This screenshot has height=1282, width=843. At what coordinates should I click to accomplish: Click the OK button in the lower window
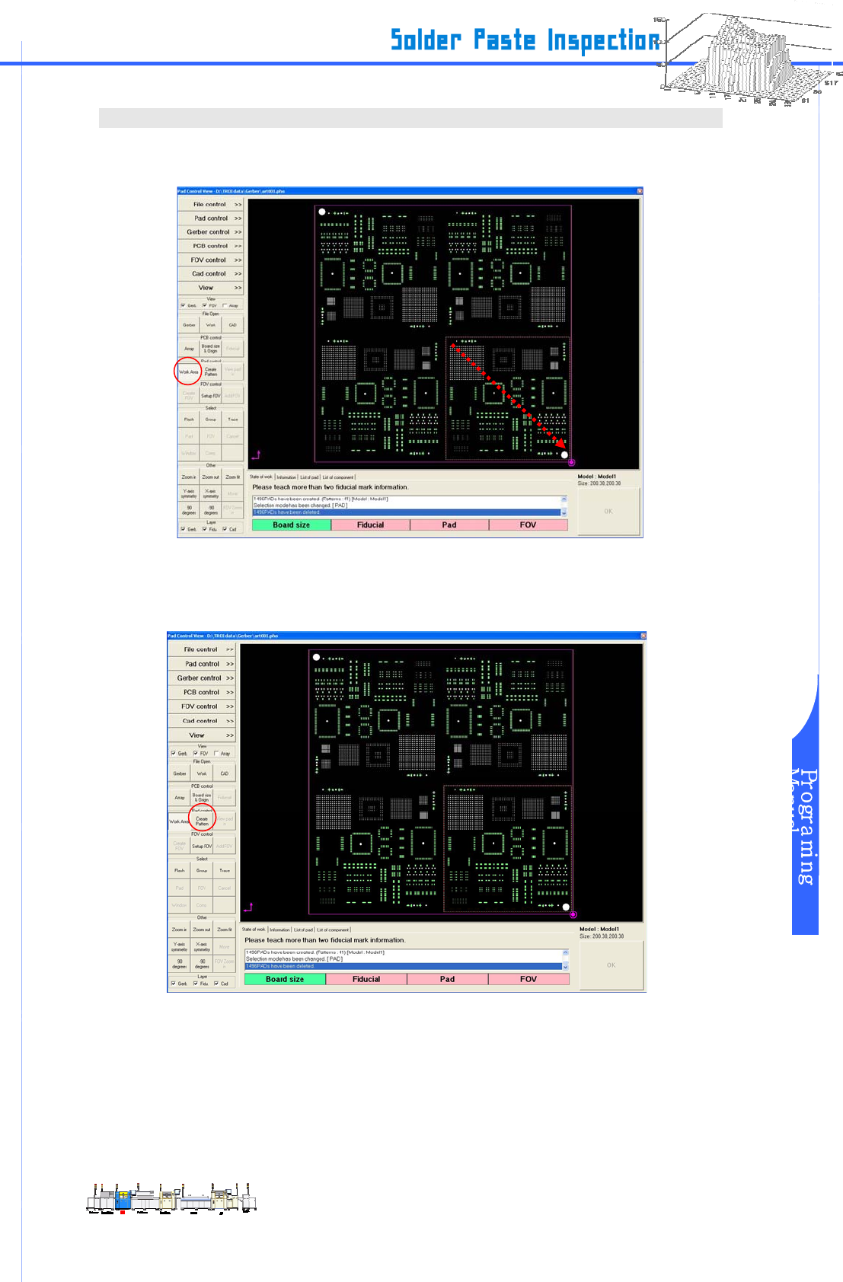coord(611,965)
